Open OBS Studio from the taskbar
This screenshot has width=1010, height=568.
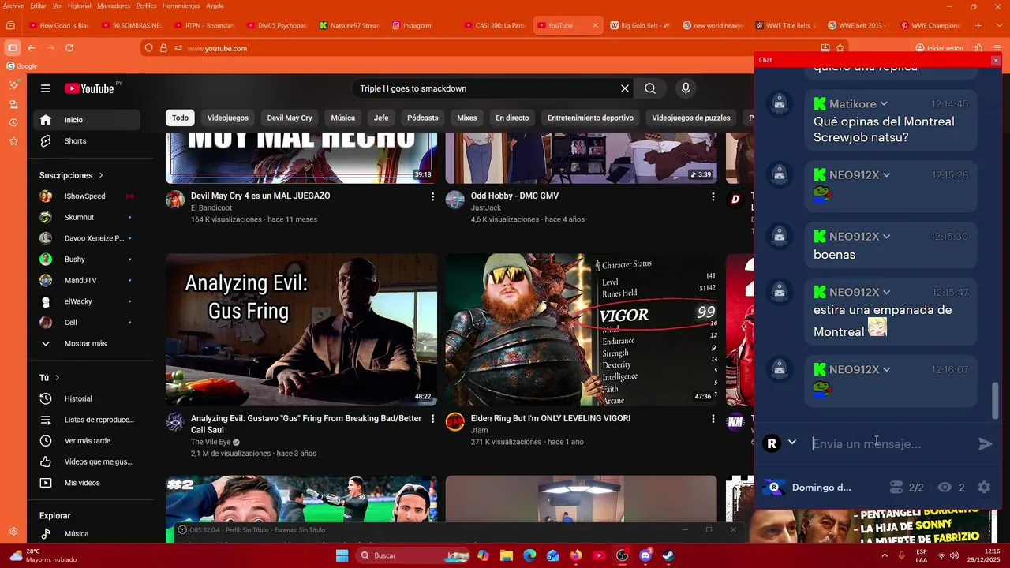tap(622, 555)
